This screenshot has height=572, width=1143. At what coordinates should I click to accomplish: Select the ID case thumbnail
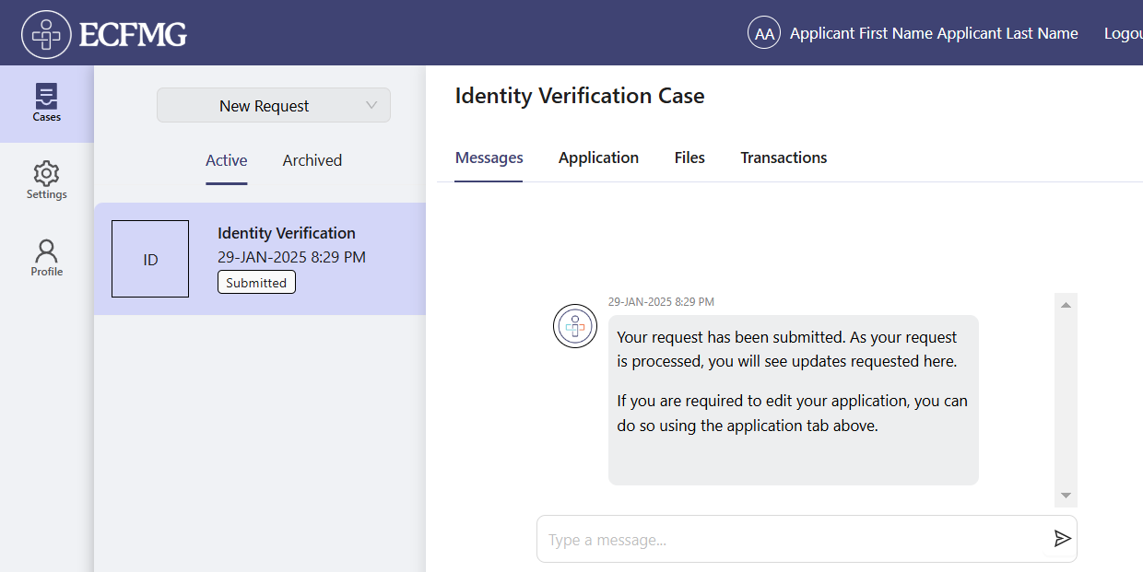coord(149,258)
